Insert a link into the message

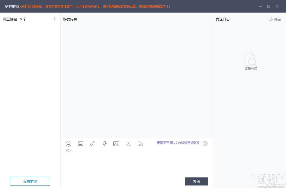point(92,144)
